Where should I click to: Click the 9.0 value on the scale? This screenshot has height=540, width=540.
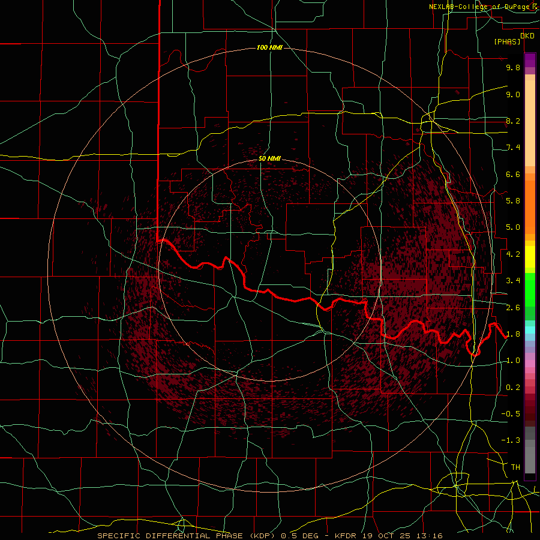[513, 94]
